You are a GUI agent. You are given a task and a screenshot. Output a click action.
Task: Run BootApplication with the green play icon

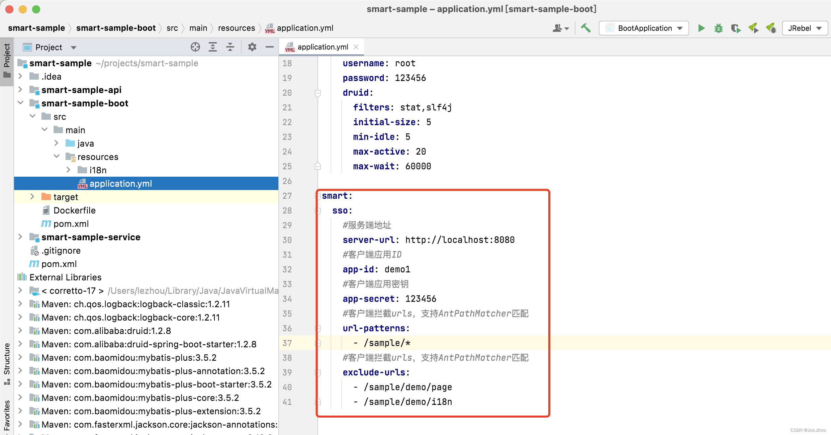click(x=701, y=28)
